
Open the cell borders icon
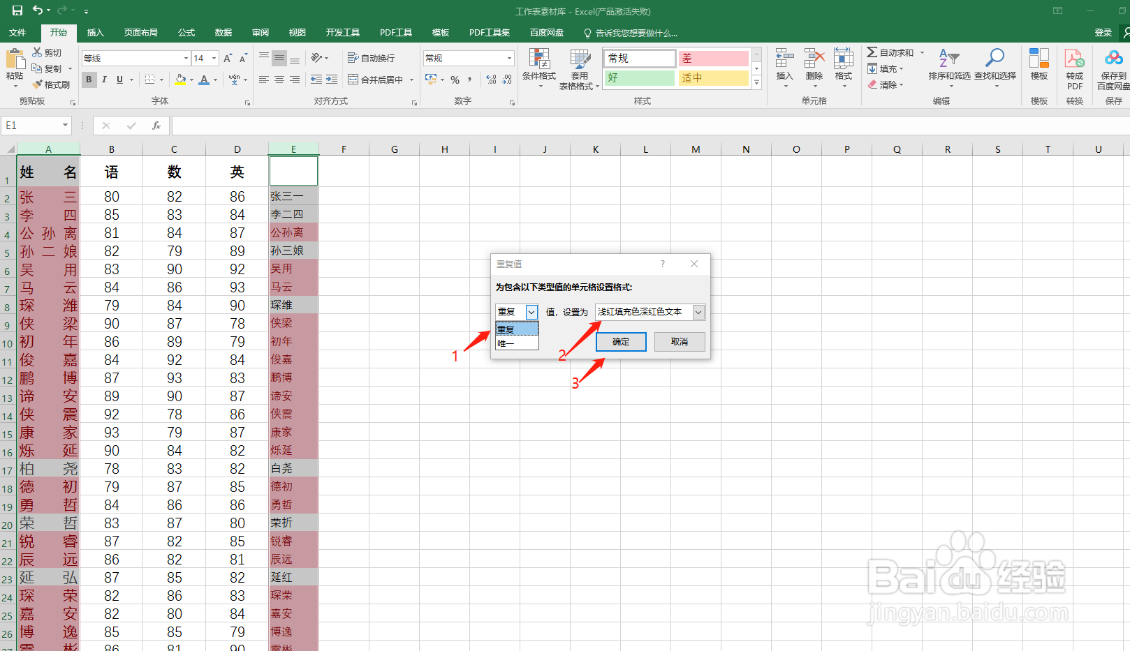149,80
